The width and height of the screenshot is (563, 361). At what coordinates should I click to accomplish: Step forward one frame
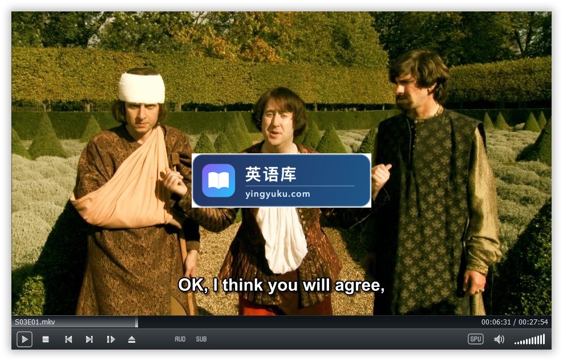click(111, 339)
